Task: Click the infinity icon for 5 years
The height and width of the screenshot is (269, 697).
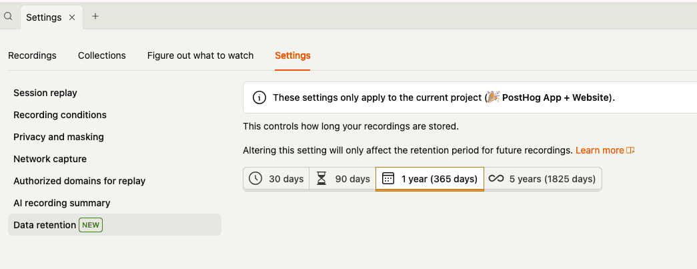Action: click(496, 179)
